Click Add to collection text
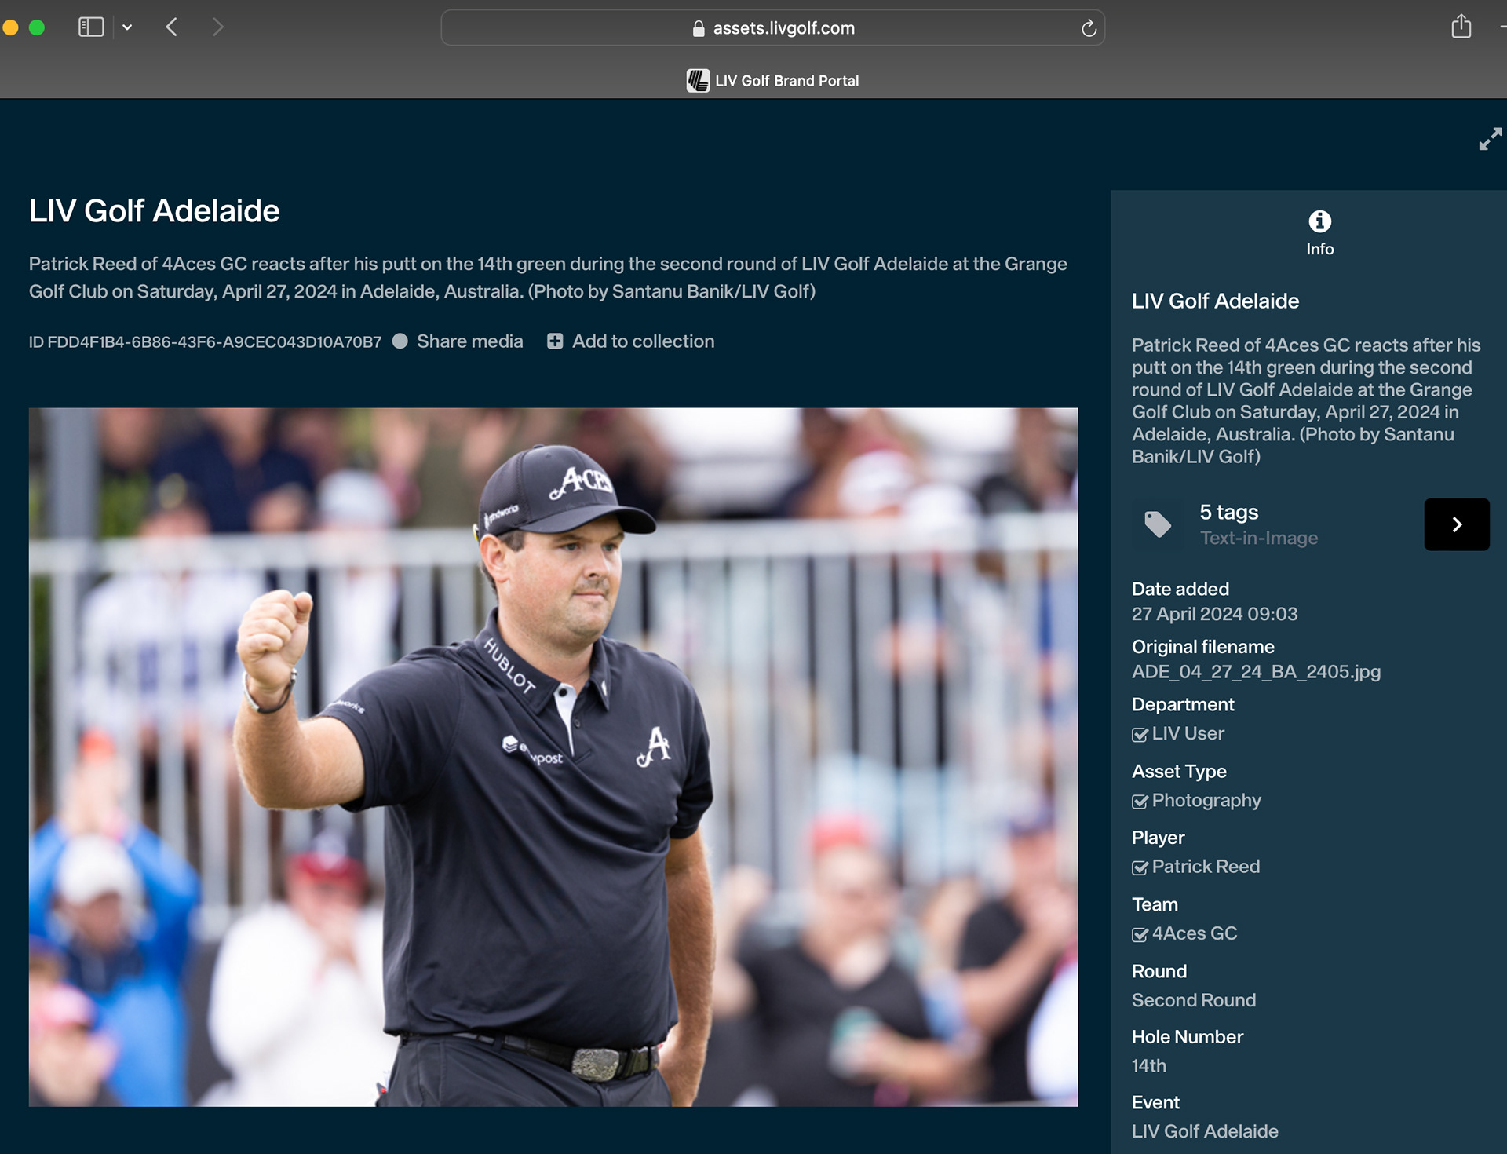The image size is (1507, 1154). click(643, 341)
